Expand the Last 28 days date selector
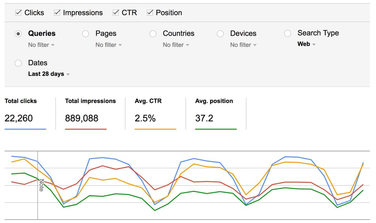This screenshot has width=376, height=223. tap(49, 74)
